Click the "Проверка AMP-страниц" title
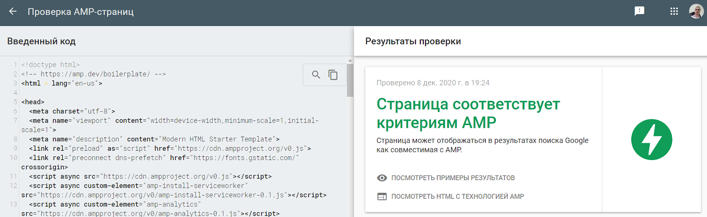 pos(81,12)
